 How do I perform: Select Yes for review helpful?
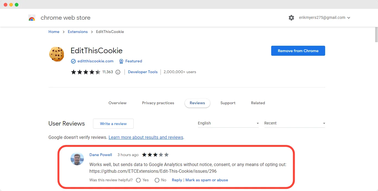coord(138,180)
